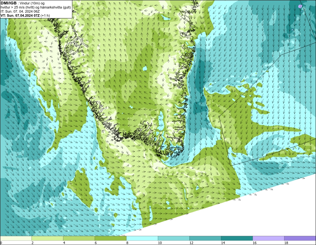This screenshot has width=316, height=245.
Task: Click the 'hviður > 25 m/s' legend description line
Action: point(36,7)
